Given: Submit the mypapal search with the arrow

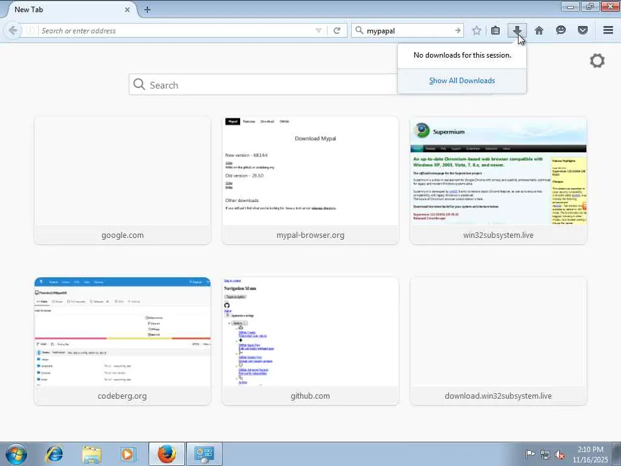Looking at the screenshot, I should (457, 30).
